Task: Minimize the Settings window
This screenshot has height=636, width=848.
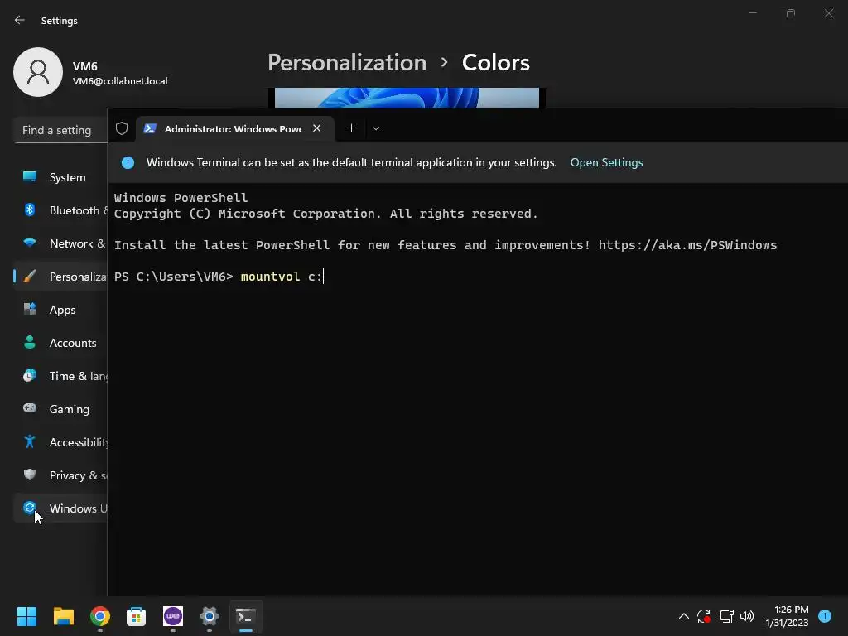Action: click(752, 13)
